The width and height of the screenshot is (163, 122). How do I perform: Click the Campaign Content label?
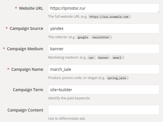click(25, 110)
